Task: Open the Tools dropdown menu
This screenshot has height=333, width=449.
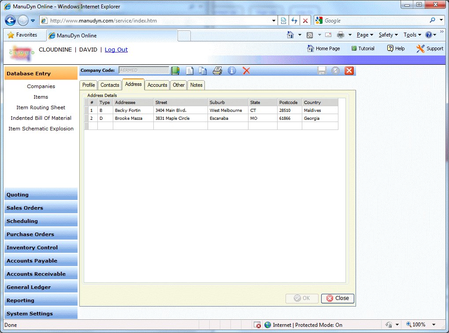Action: pyautogui.click(x=412, y=35)
